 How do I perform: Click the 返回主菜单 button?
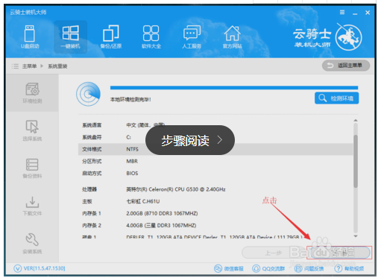point(346,66)
